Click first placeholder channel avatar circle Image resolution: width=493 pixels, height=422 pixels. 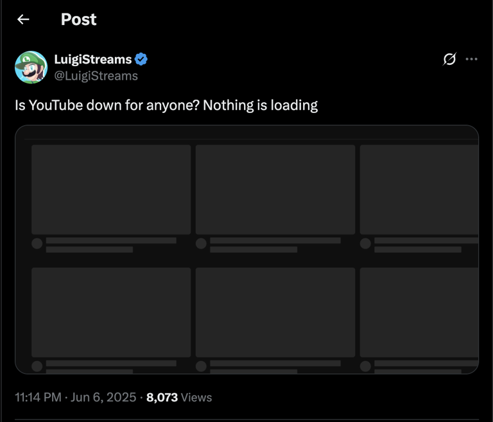37,243
